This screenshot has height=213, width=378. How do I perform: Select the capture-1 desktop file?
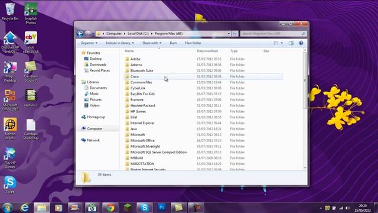coord(31,98)
